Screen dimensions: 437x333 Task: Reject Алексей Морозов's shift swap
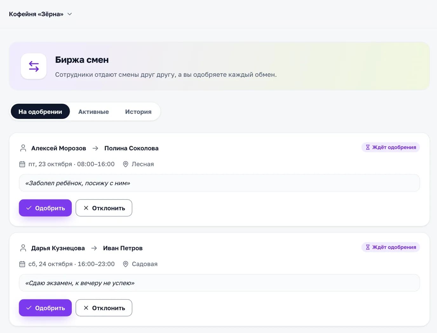[x=104, y=208]
